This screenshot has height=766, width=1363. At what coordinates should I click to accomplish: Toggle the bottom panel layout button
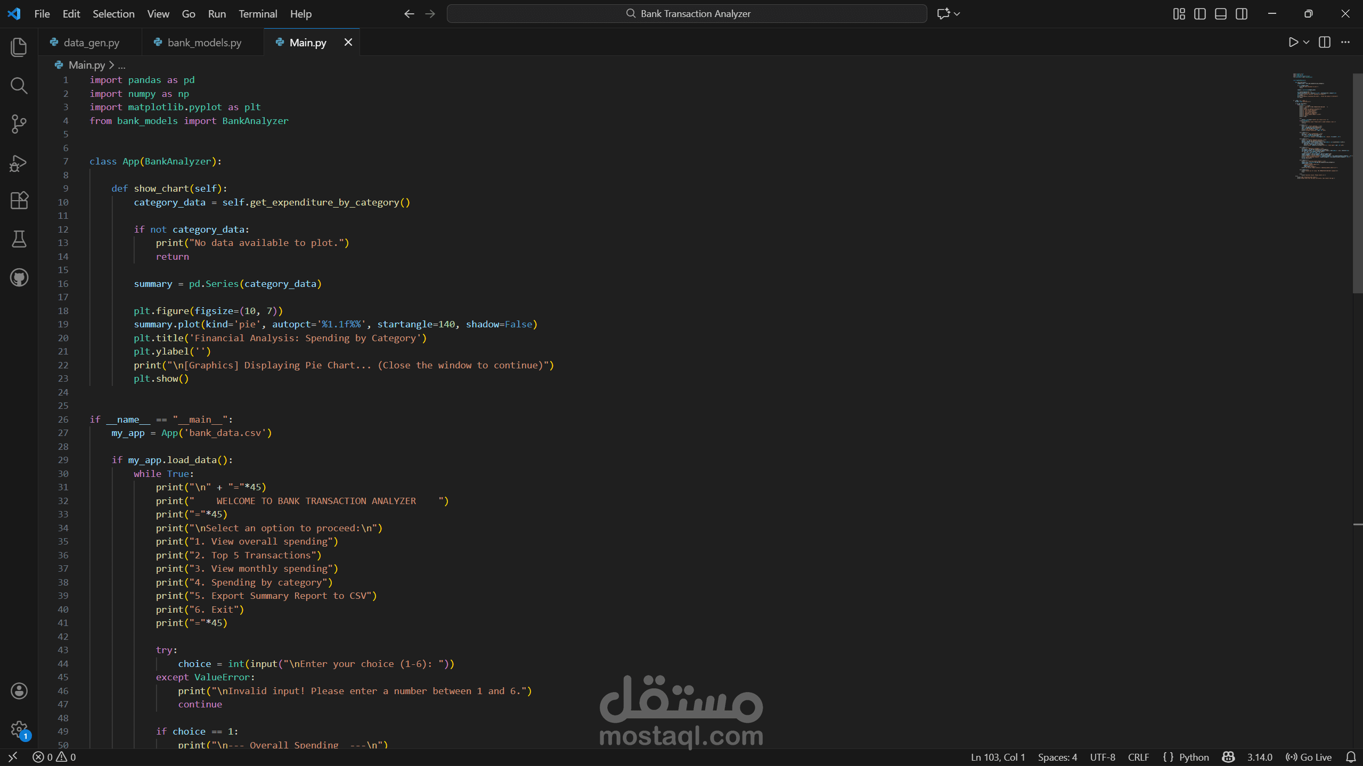(x=1220, y=14)
